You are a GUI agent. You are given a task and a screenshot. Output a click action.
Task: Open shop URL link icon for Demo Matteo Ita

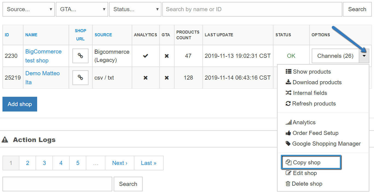pyautogui.click(x=80, y=78)
